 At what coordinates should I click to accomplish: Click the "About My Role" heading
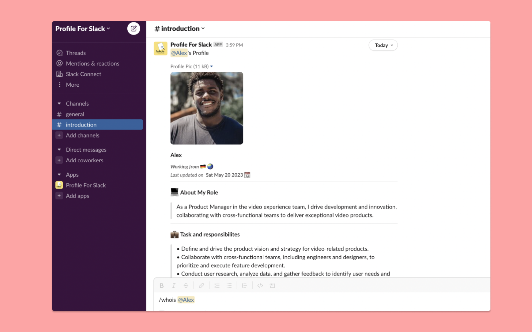point(199,193)
